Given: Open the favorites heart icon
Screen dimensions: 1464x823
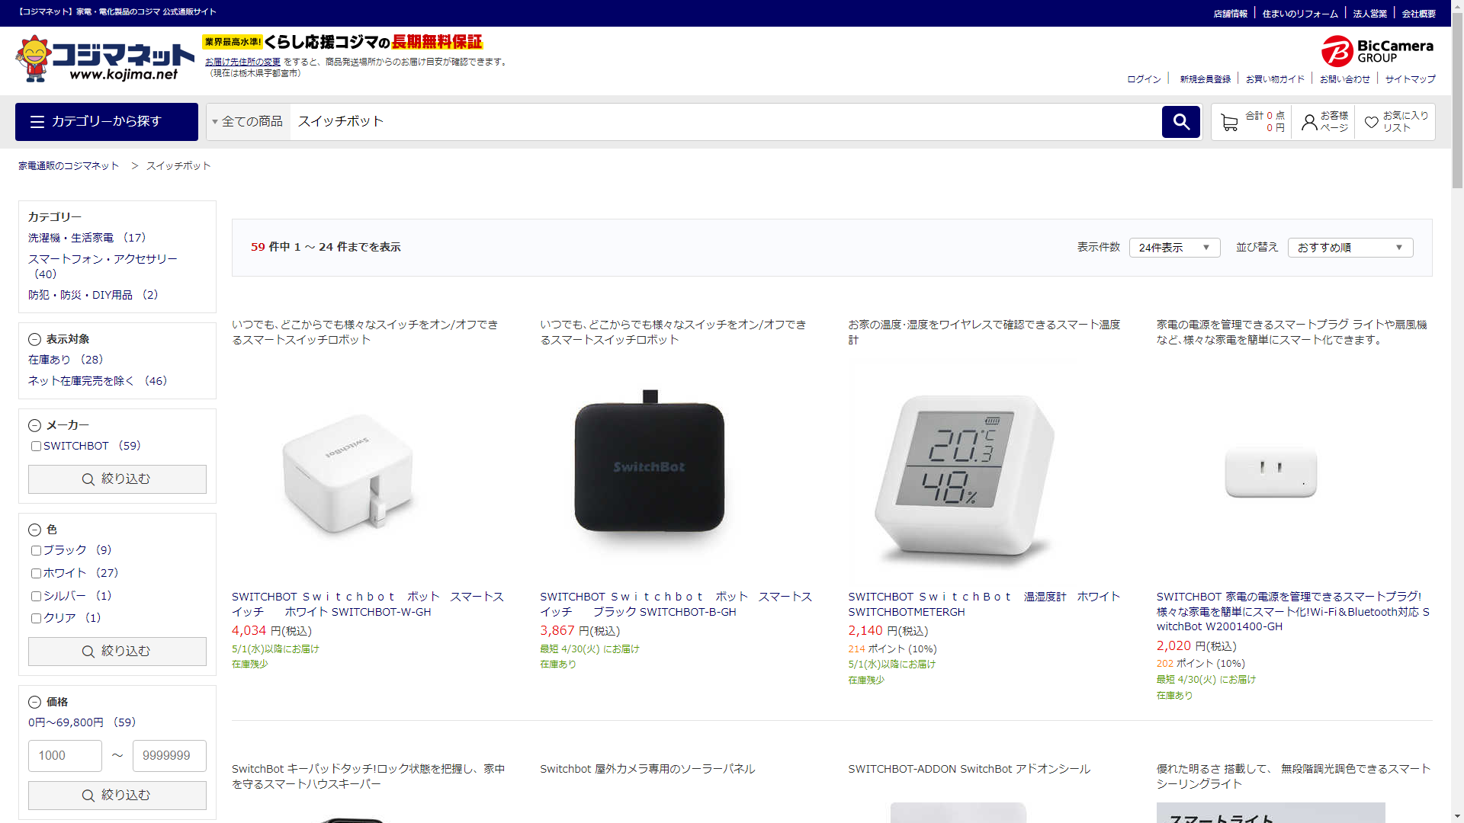Looking at the screenshot, I should click(x=1371, y=122).
